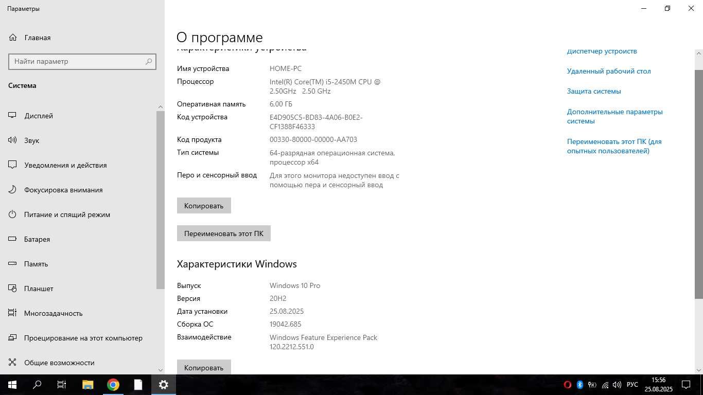The width and height of the screenshot is (703, 395).
Task: Open the network tray icon
Action: [x=605, y=385]
